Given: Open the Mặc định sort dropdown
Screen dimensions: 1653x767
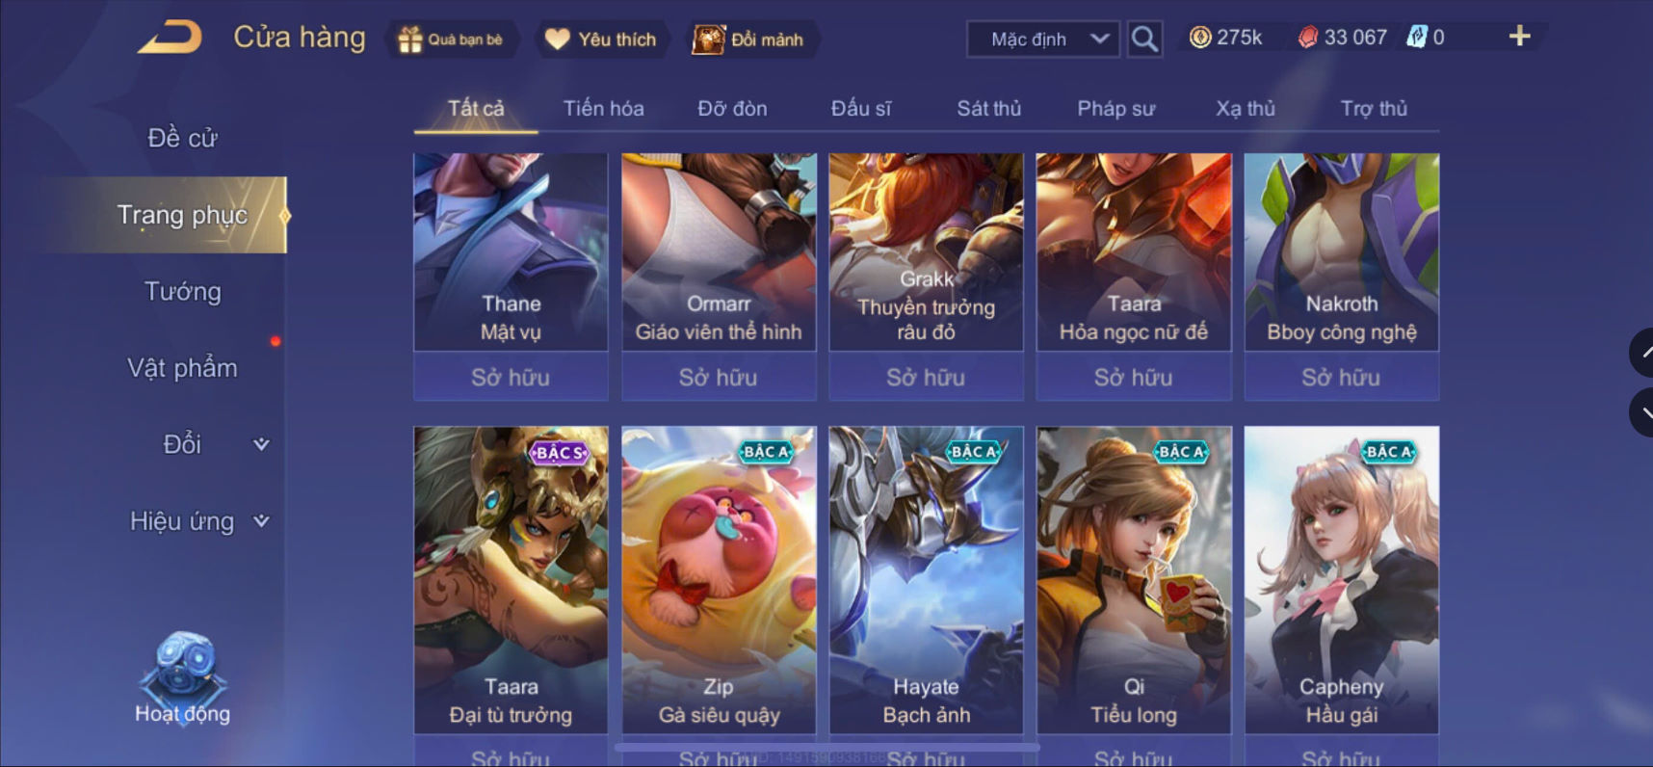Looking at the screenshot, I should click(x=1043, y=40).
